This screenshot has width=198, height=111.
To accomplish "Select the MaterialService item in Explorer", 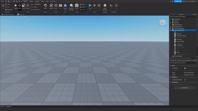I will 178,25.
